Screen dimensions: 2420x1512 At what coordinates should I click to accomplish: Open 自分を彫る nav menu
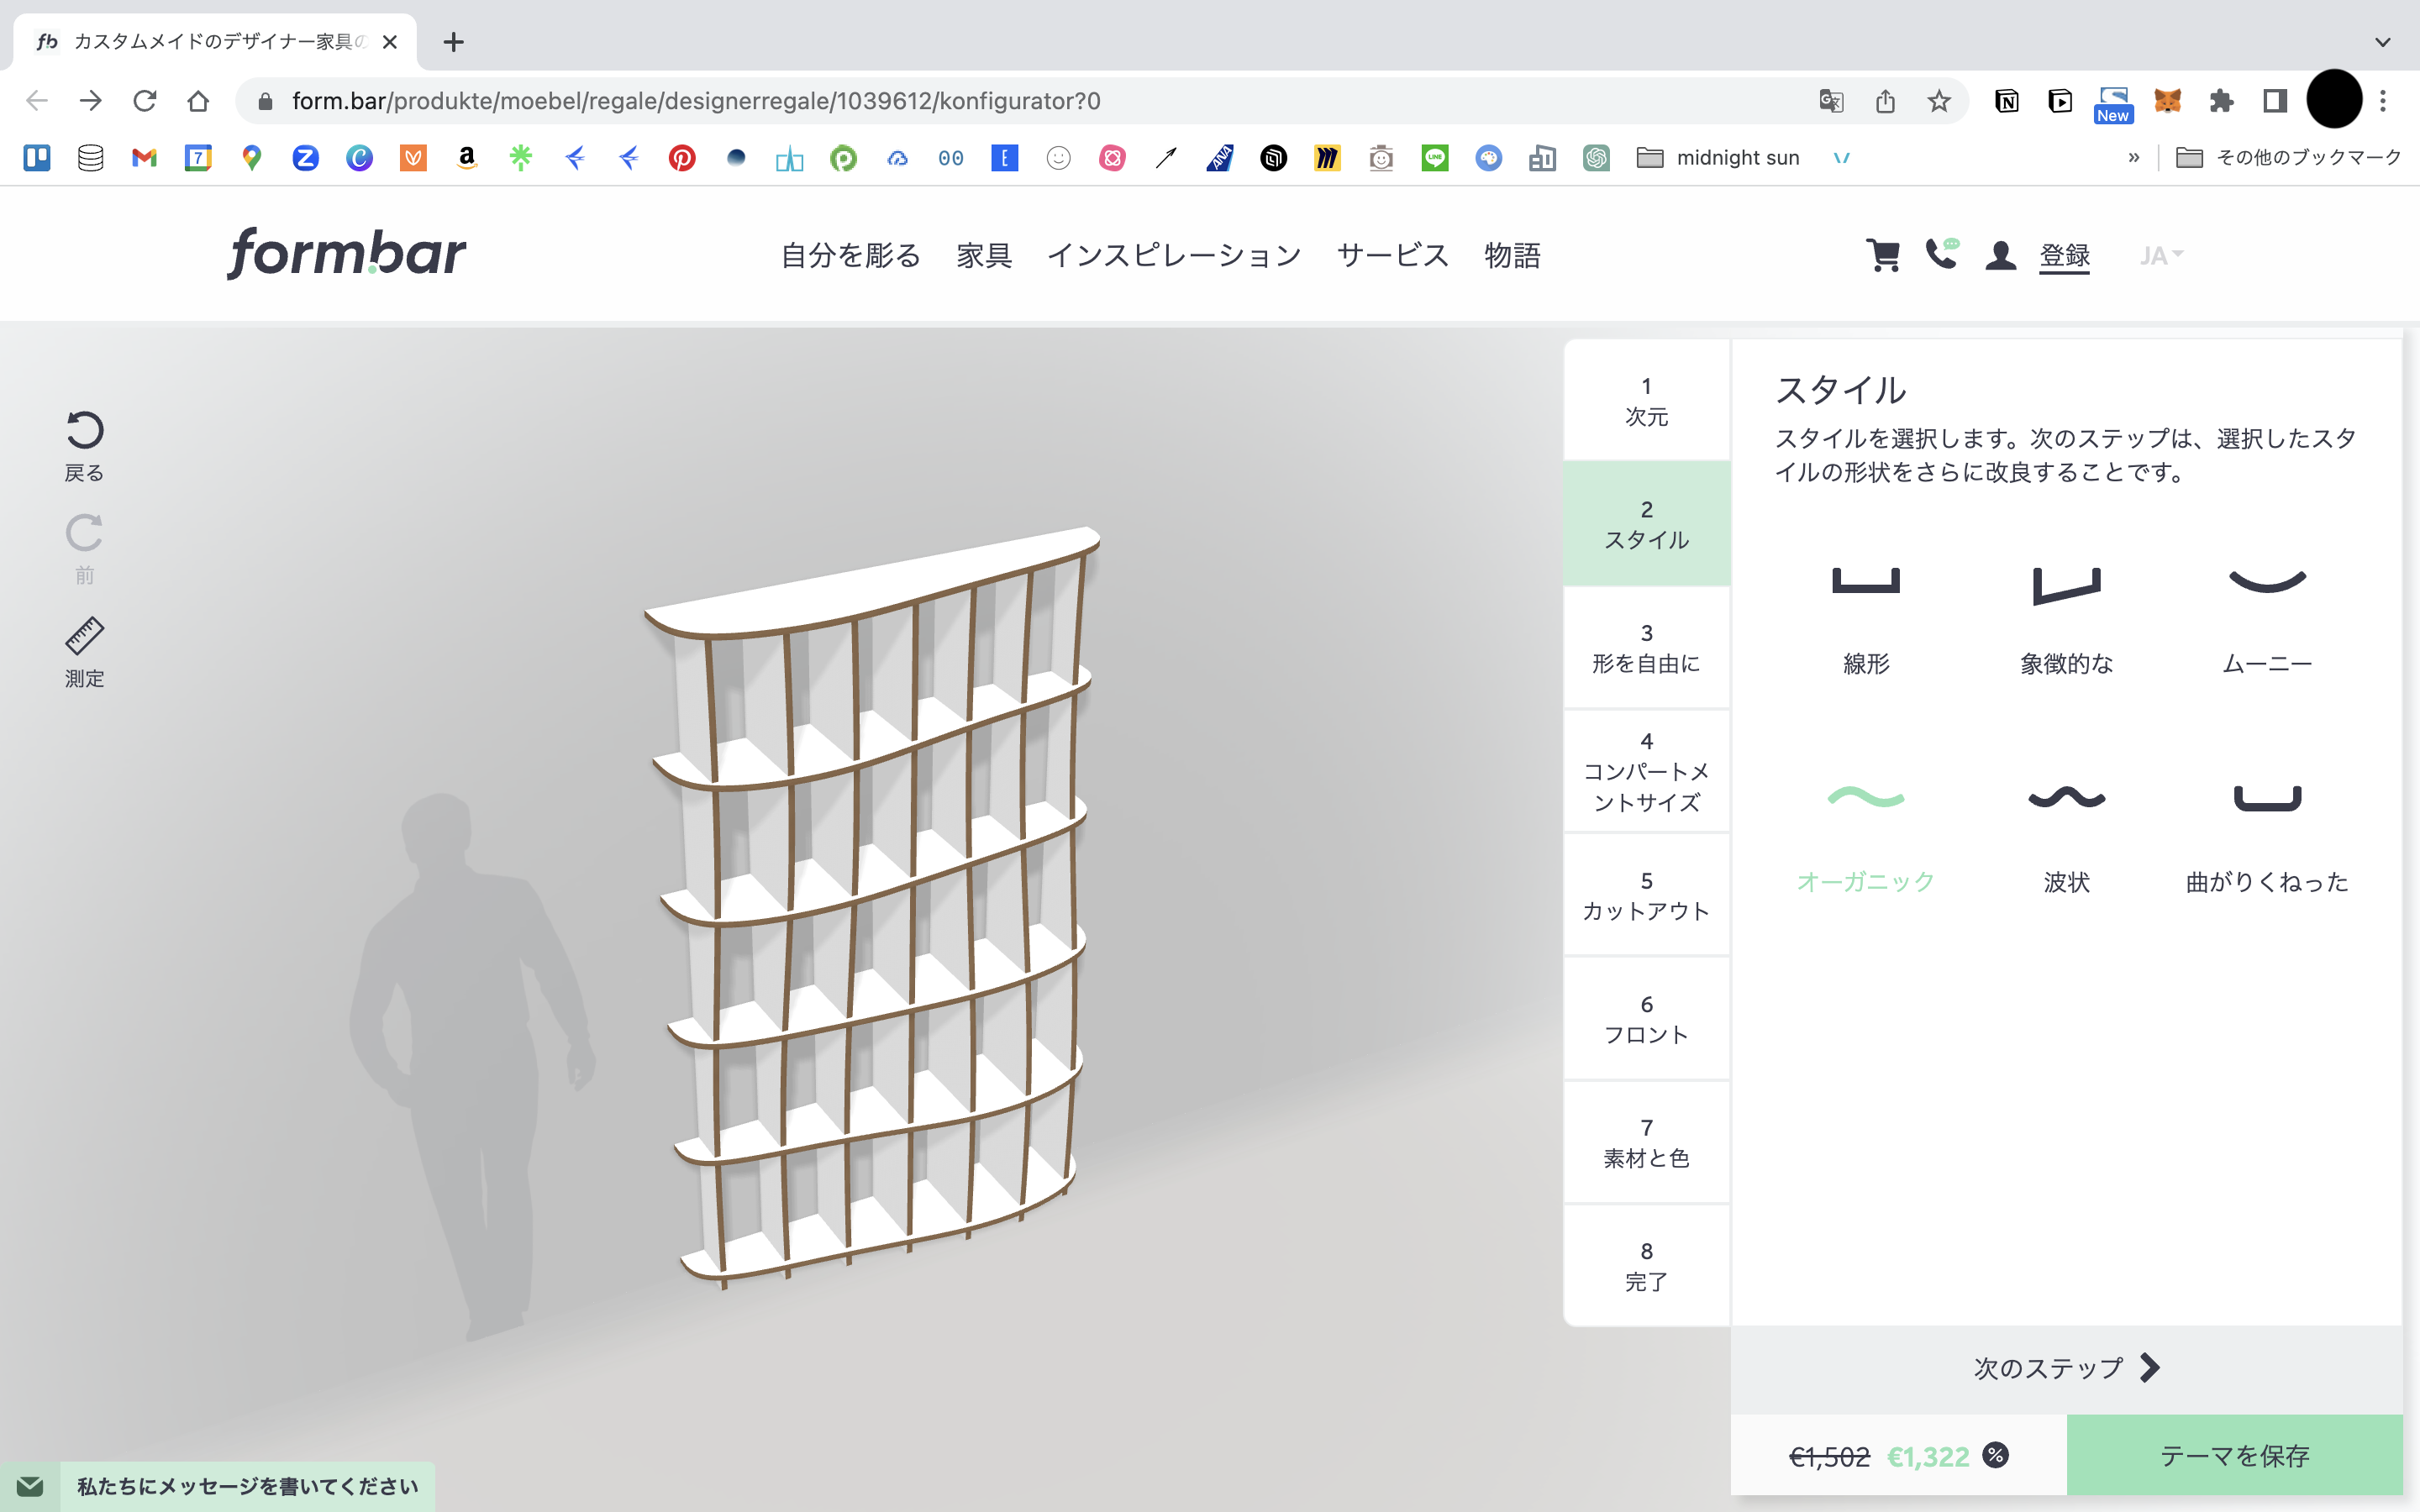pos(850,255)
